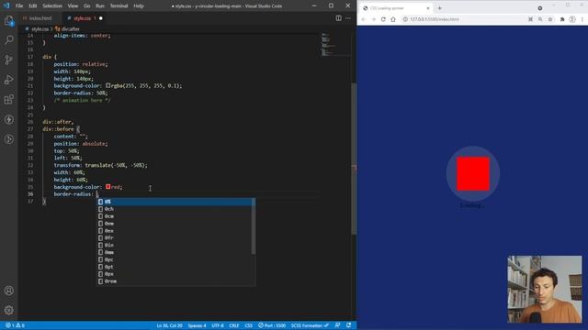
Task: Click the red color swatch on line 35
Action: pyautogui.click(x=108, y=187)
